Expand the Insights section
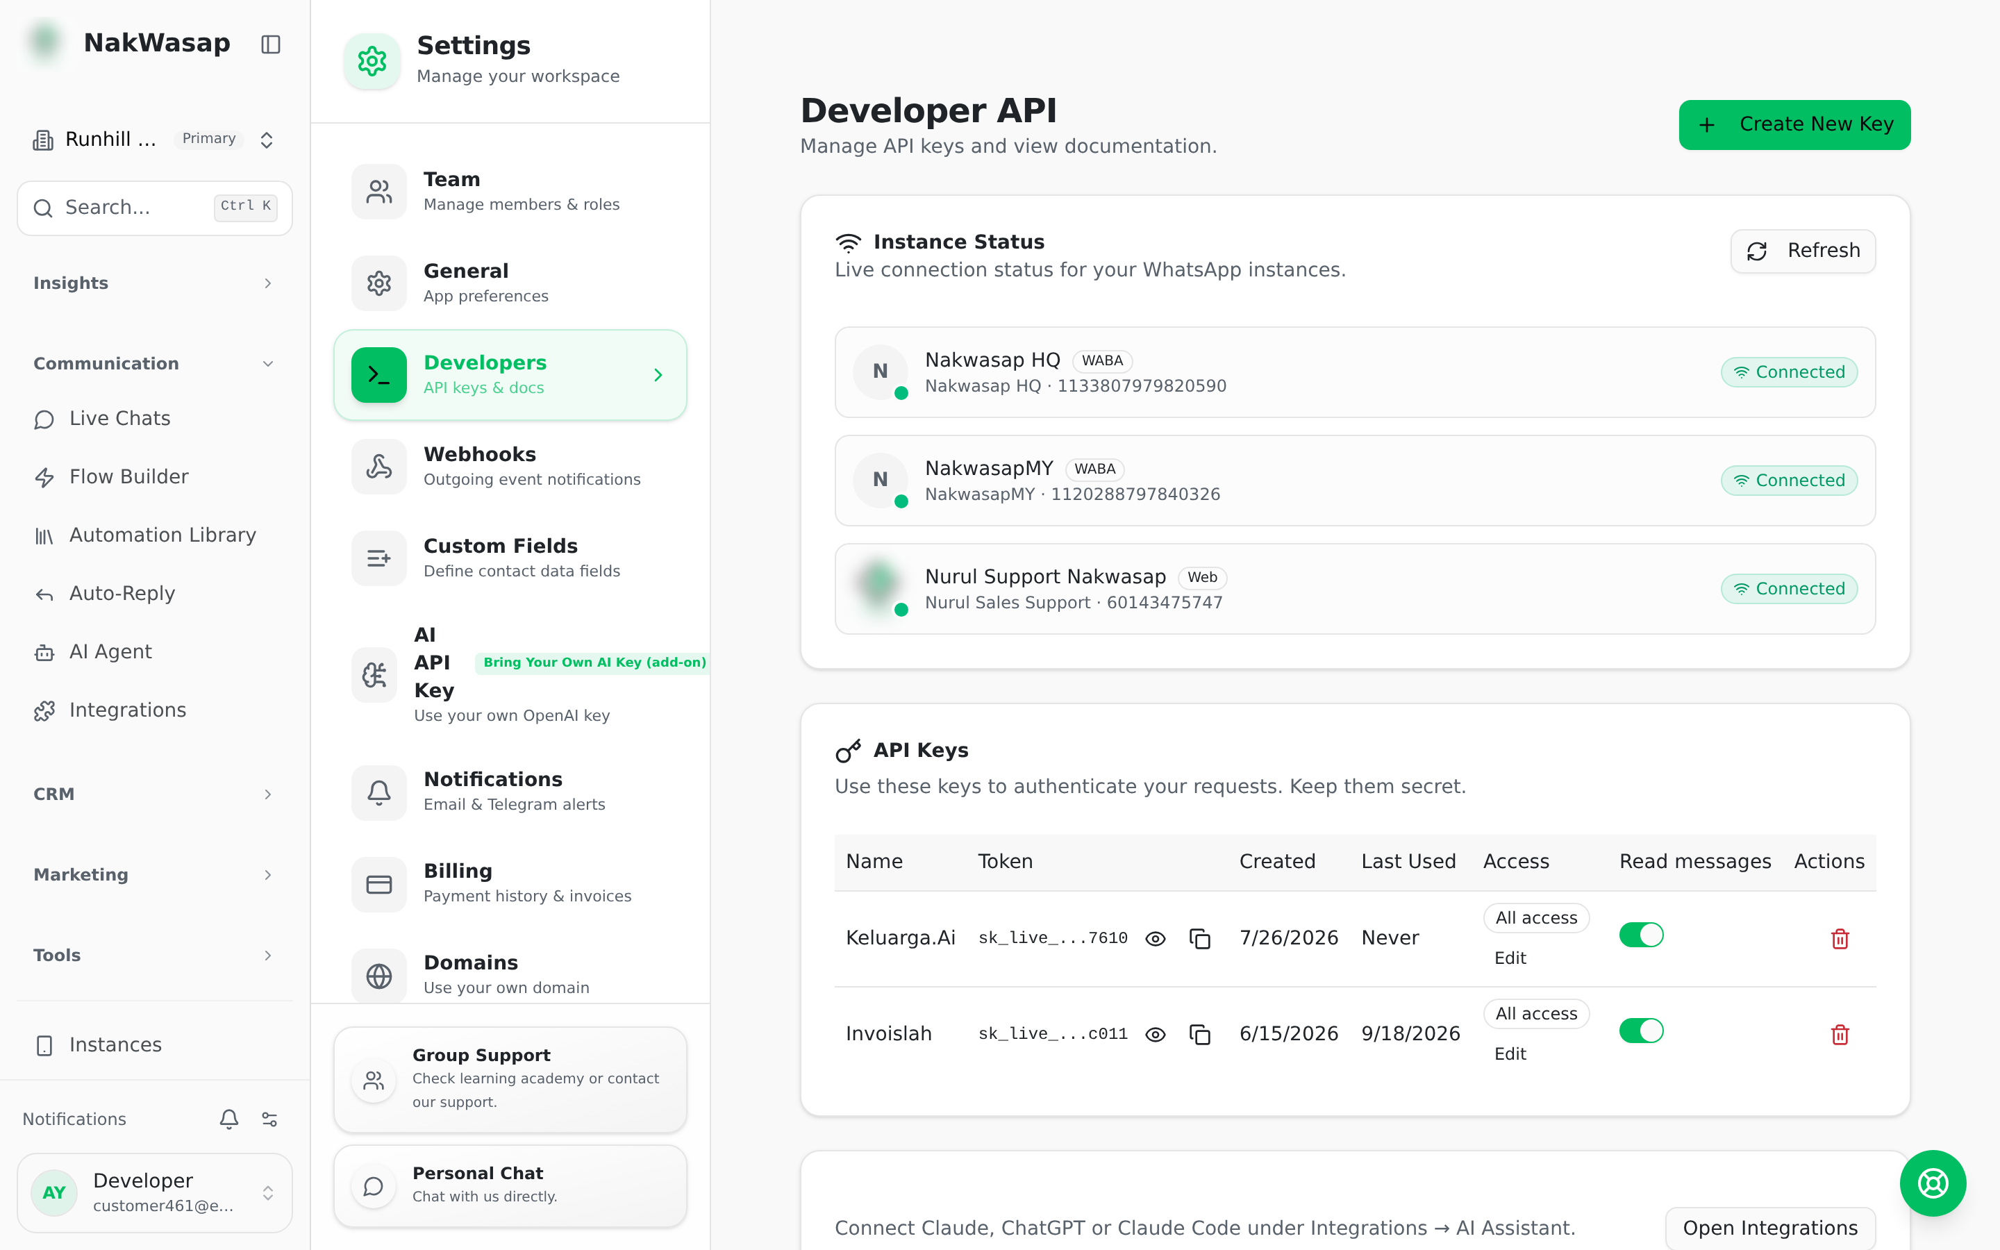The height and width of the screenshot is (1250, 2000). click(x=155, y=283)
